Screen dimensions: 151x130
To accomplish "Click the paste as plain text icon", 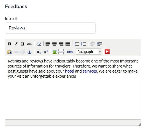I will 10,52.
